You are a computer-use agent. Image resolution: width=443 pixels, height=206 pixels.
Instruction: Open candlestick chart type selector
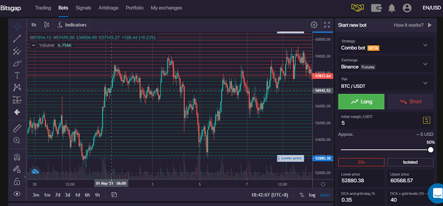[x=47, y=25]
